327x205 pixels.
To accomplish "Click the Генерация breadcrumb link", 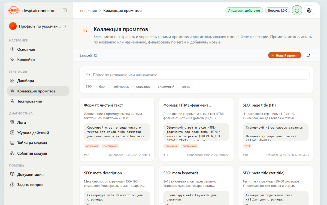I will click(87, 11).
